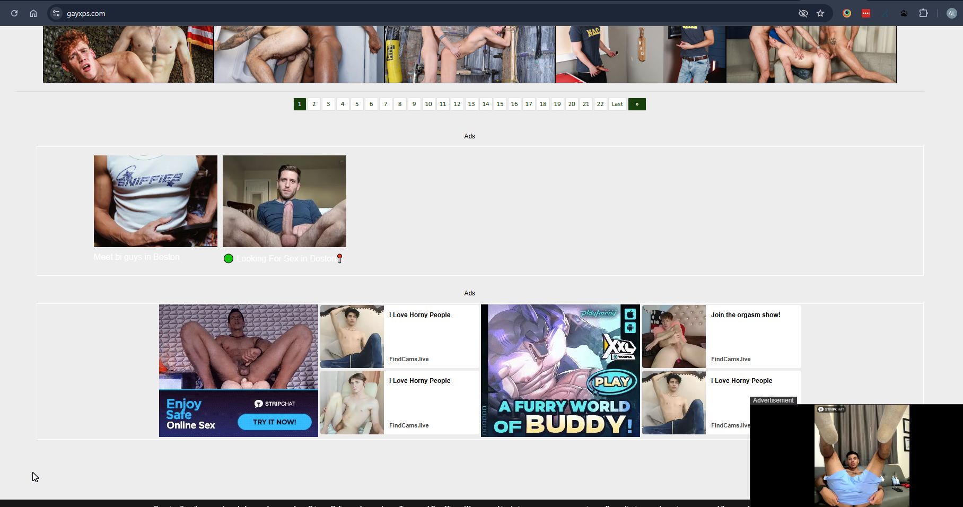Click the Apple icon in the furry game ad
The image size is (963, 507).
point(630,314)
